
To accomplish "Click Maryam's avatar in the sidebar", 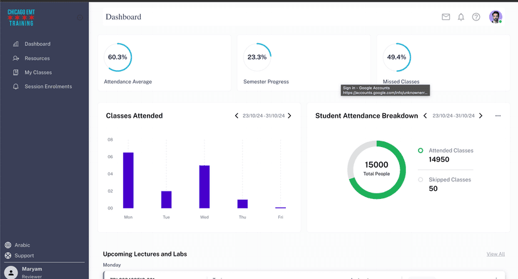I will 11,272.
